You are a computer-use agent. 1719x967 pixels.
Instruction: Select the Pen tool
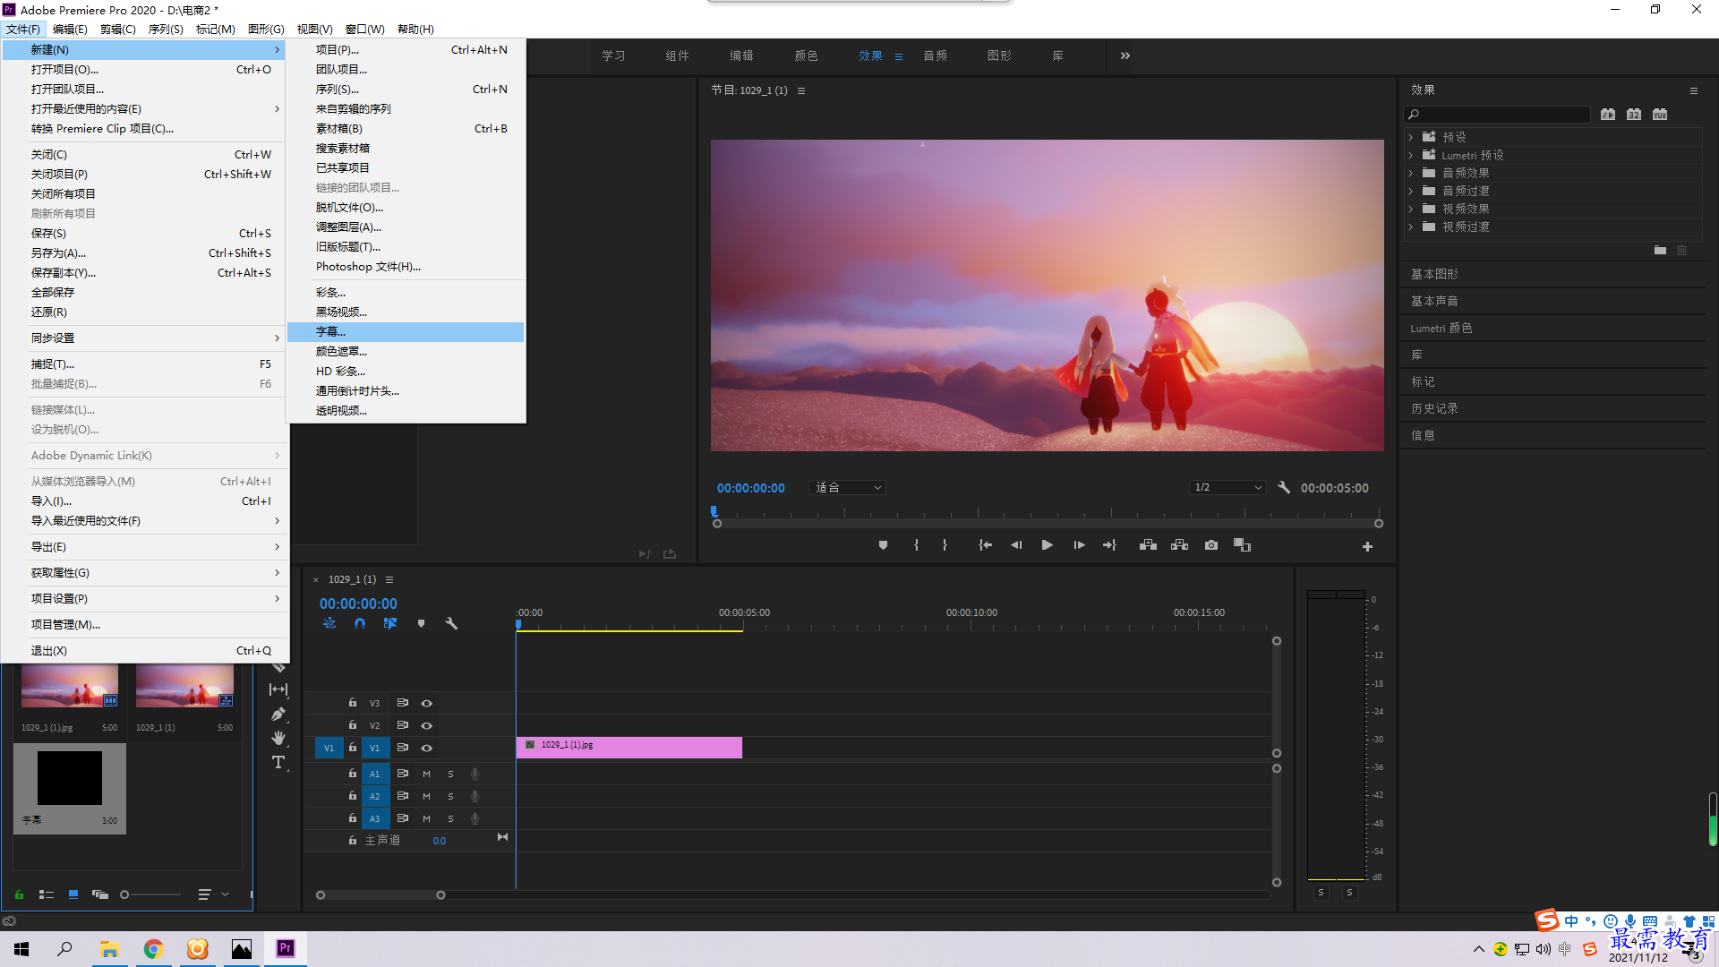pyautogui.click(x=278, y=714)
